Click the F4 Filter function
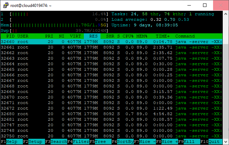Viewport: 229px width, 145px height. pos(78,142)
